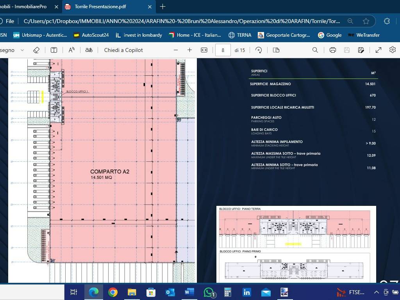The image size is (400, 300).
Task: Zoom in with the plus button
Action: (x=189, y=50)
